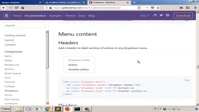Click Another action in dropdown example

pos(79,69)
